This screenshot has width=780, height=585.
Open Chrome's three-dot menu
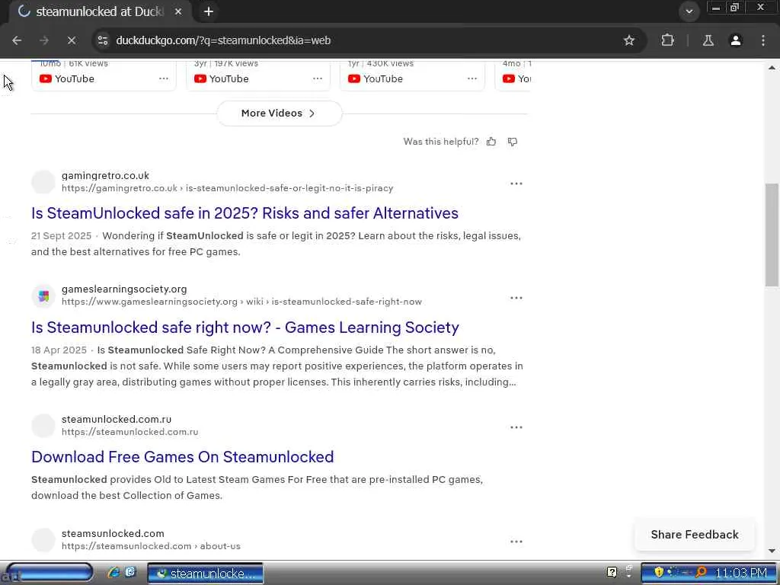click(x=763, y=40)
